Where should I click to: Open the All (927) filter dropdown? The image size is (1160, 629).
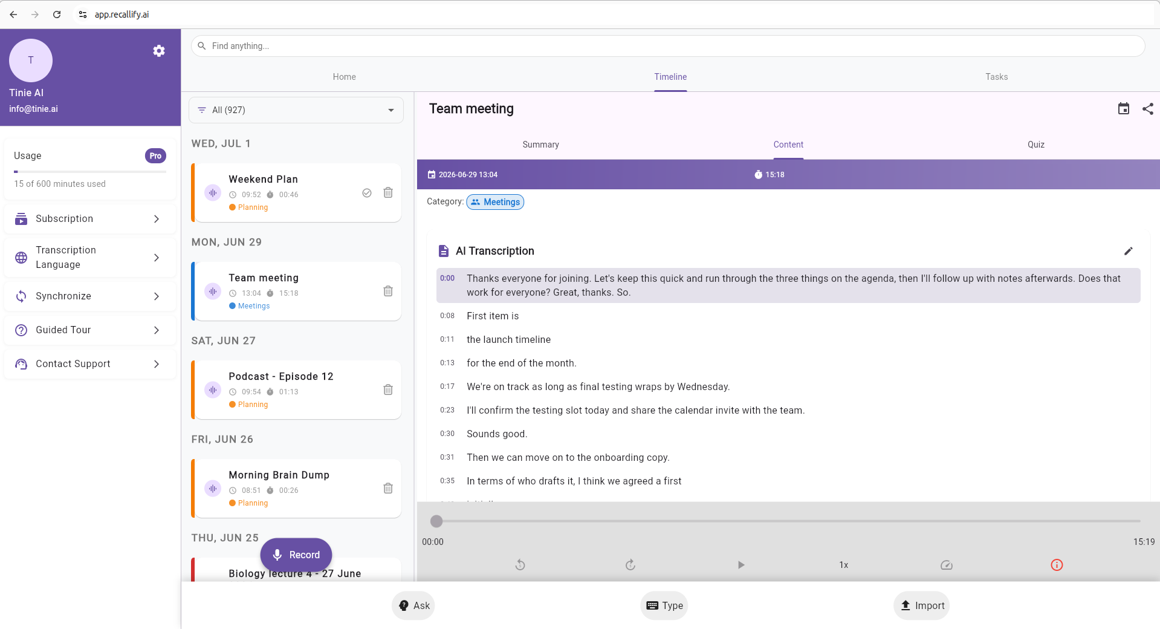(296, 110)
